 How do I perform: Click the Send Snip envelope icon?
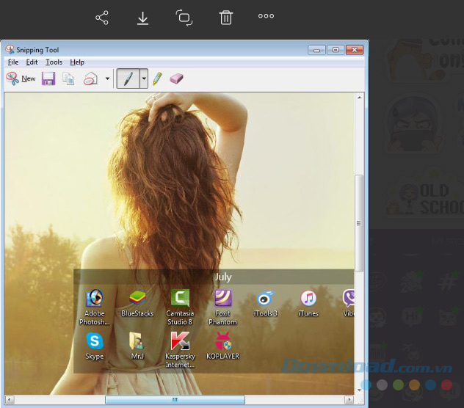[90, 79]
